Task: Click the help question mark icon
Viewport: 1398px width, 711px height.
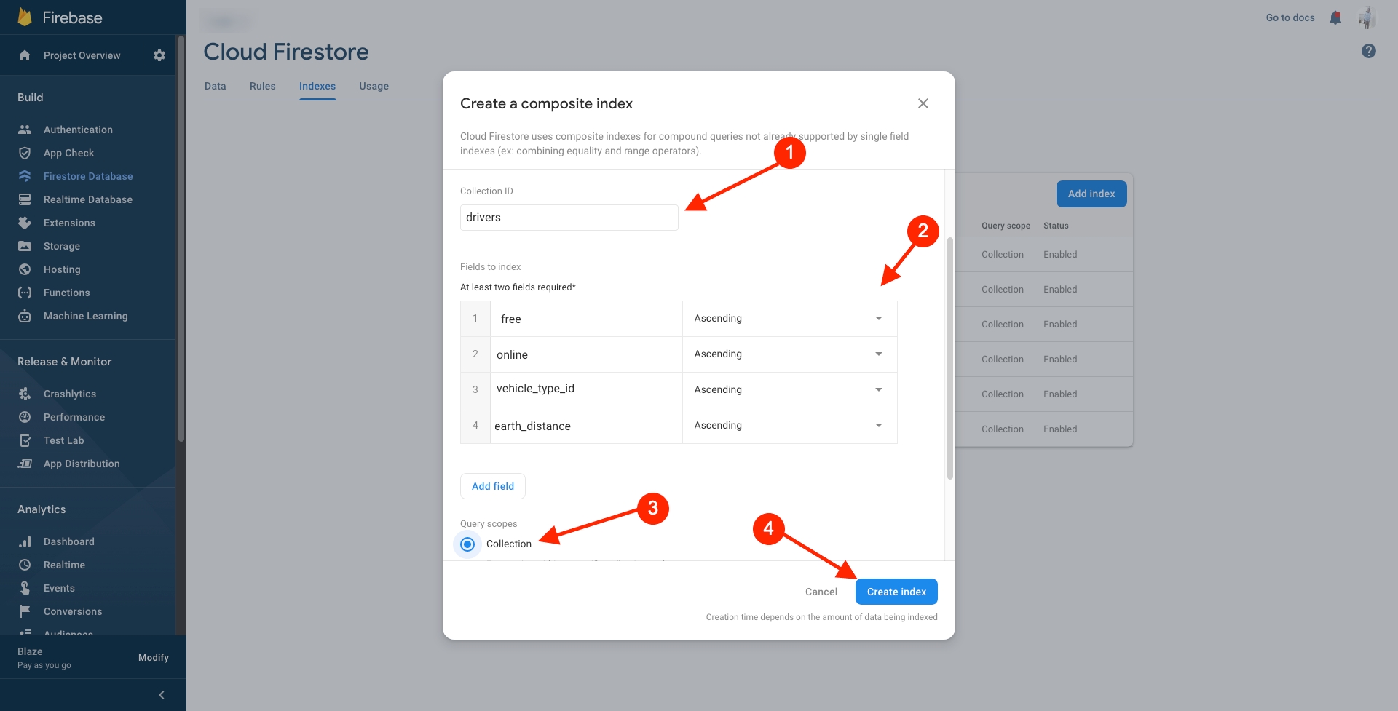Action: (x=1368, y=51)
